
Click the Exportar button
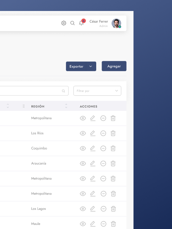point(76,67)
